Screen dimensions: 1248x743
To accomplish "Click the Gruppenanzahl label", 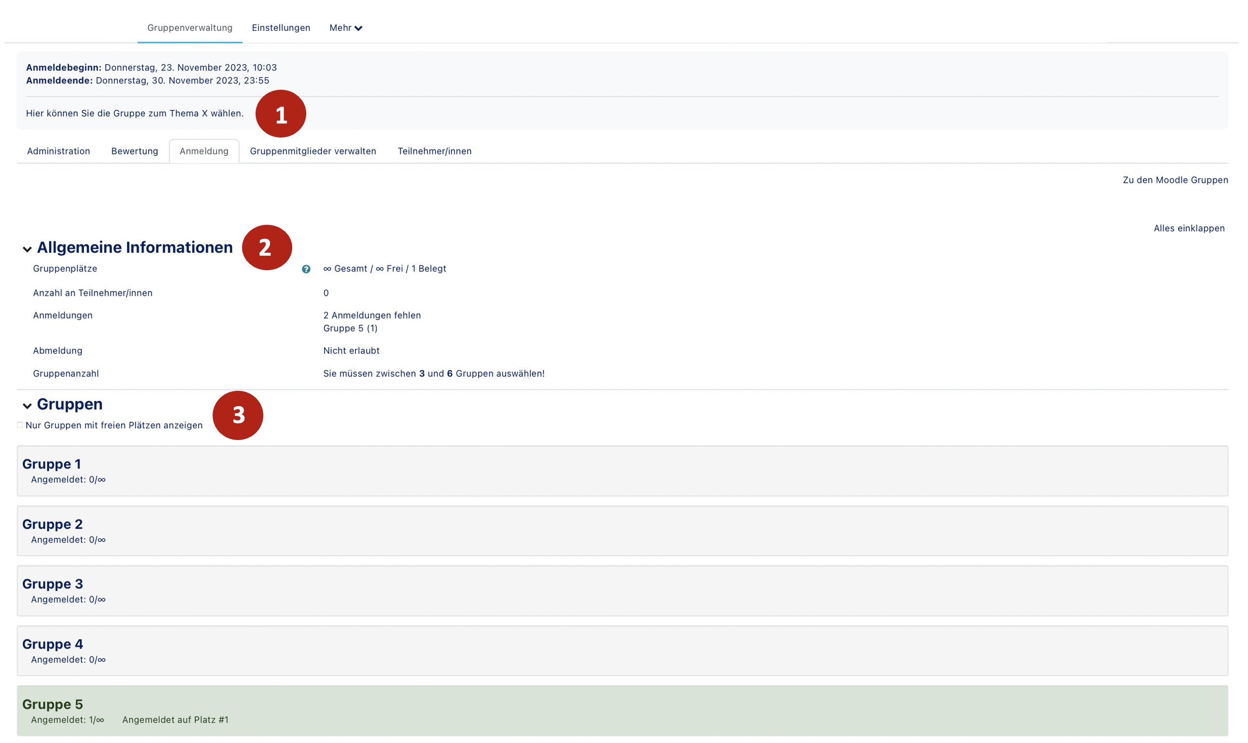I will tap(66, 373).
